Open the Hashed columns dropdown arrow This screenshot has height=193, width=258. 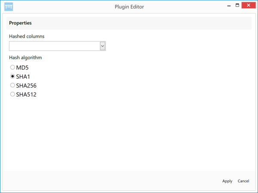pos(102,46)
